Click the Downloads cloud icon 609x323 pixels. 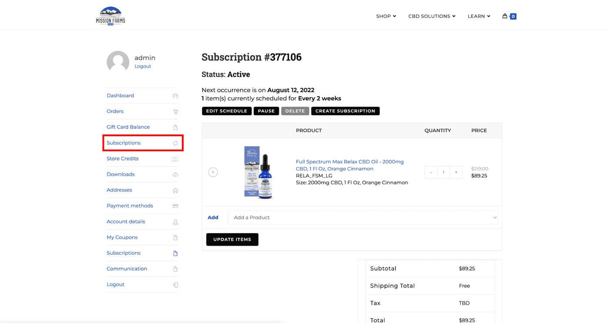[175, 175]
